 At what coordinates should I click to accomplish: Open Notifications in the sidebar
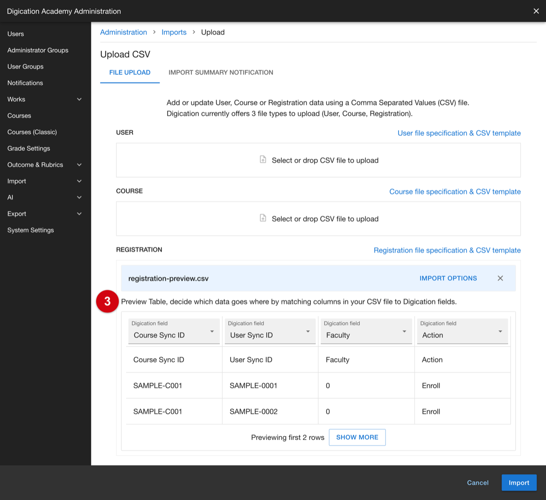25,83
